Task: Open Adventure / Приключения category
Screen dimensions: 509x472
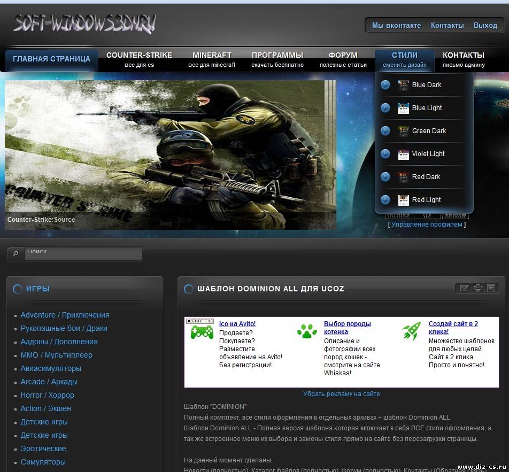Action: pos(65,315)
